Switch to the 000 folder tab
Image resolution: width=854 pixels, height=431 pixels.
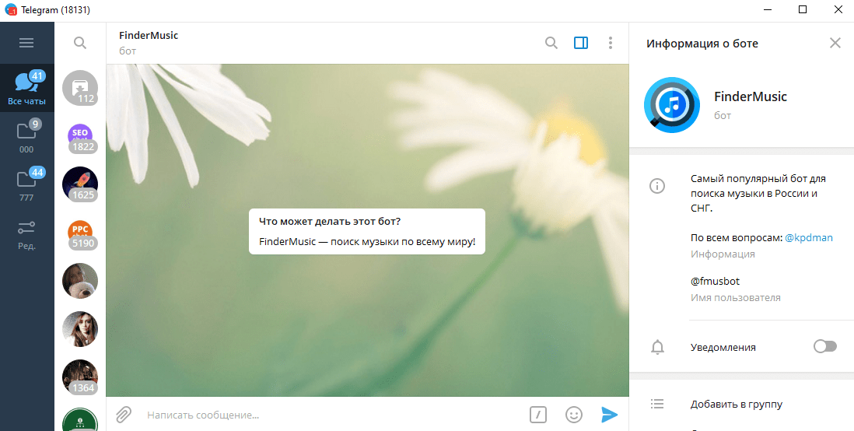coord(26,135)
